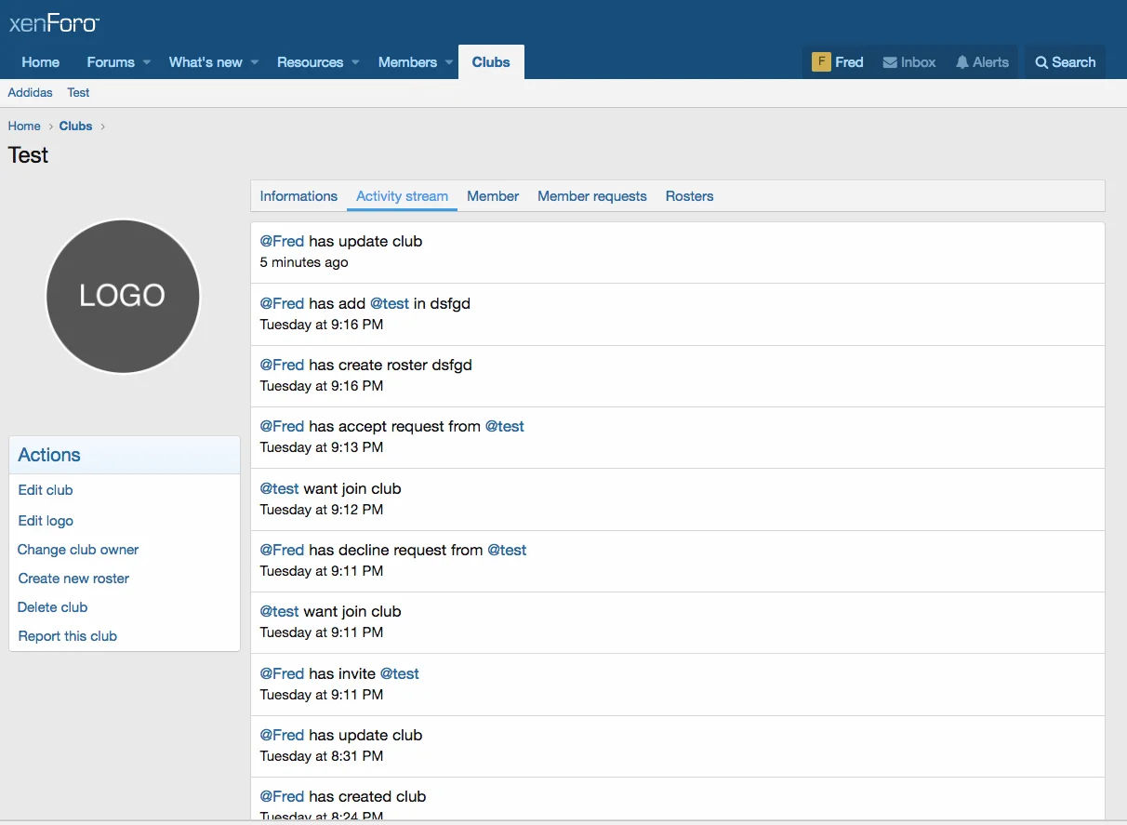Select Delete club in Actions
This screenshot has height=825, width=1127.
(53, 607)
